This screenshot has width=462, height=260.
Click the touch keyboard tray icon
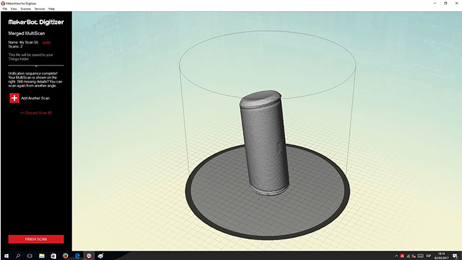coord(421,256)
